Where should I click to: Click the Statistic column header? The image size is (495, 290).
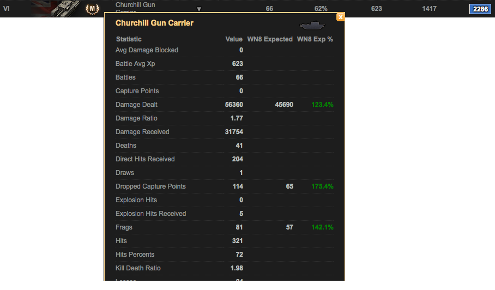(x=129, y=39)
